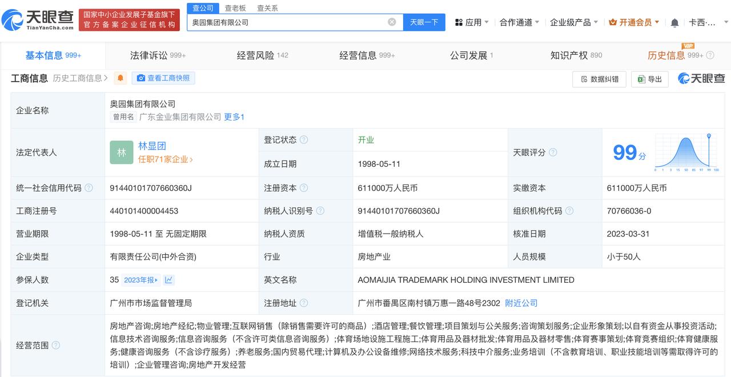Switch to the 法律诉讼 tab
Screen dimensions: 731x377
(x=158, y=55)
